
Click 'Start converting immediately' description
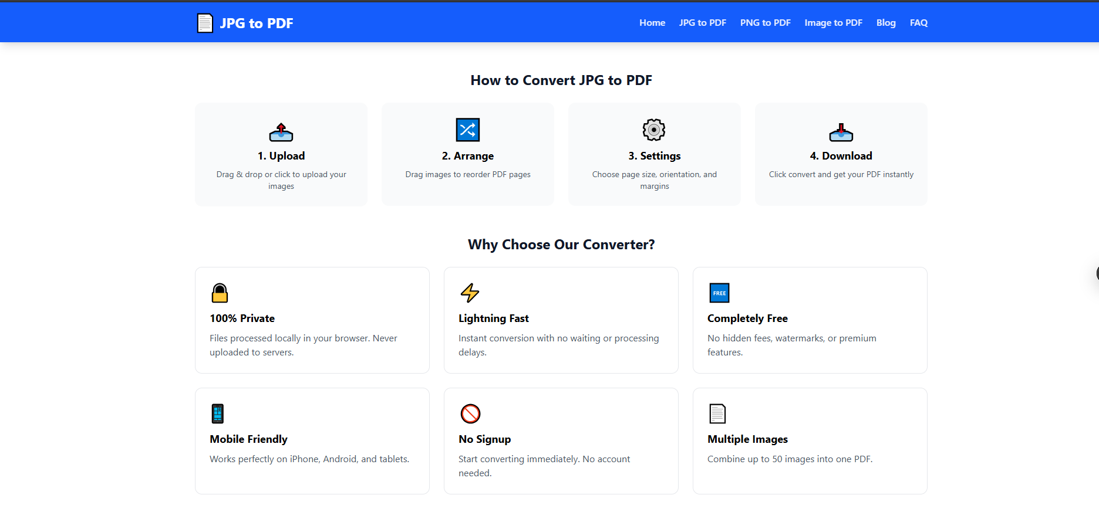[x=544, y=466]
